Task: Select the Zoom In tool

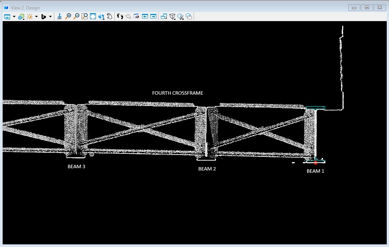Action: click(x=68, y=16)
